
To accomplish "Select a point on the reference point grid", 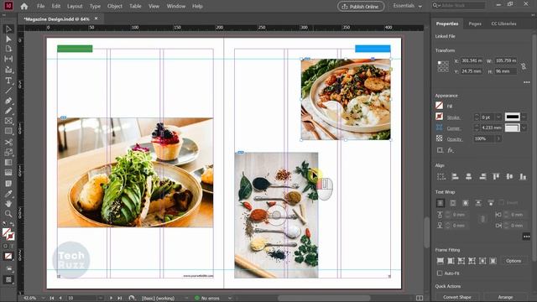I will coord(443,66).
